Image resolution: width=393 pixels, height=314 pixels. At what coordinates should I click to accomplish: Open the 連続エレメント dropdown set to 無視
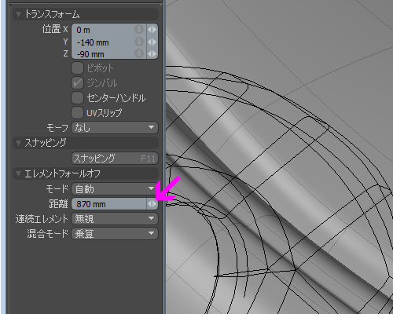[115, 219]
